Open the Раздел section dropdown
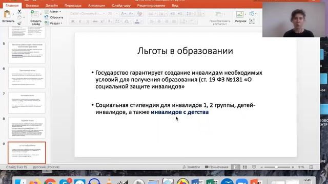The image size is (328, 184). click(x=53, y=24)
